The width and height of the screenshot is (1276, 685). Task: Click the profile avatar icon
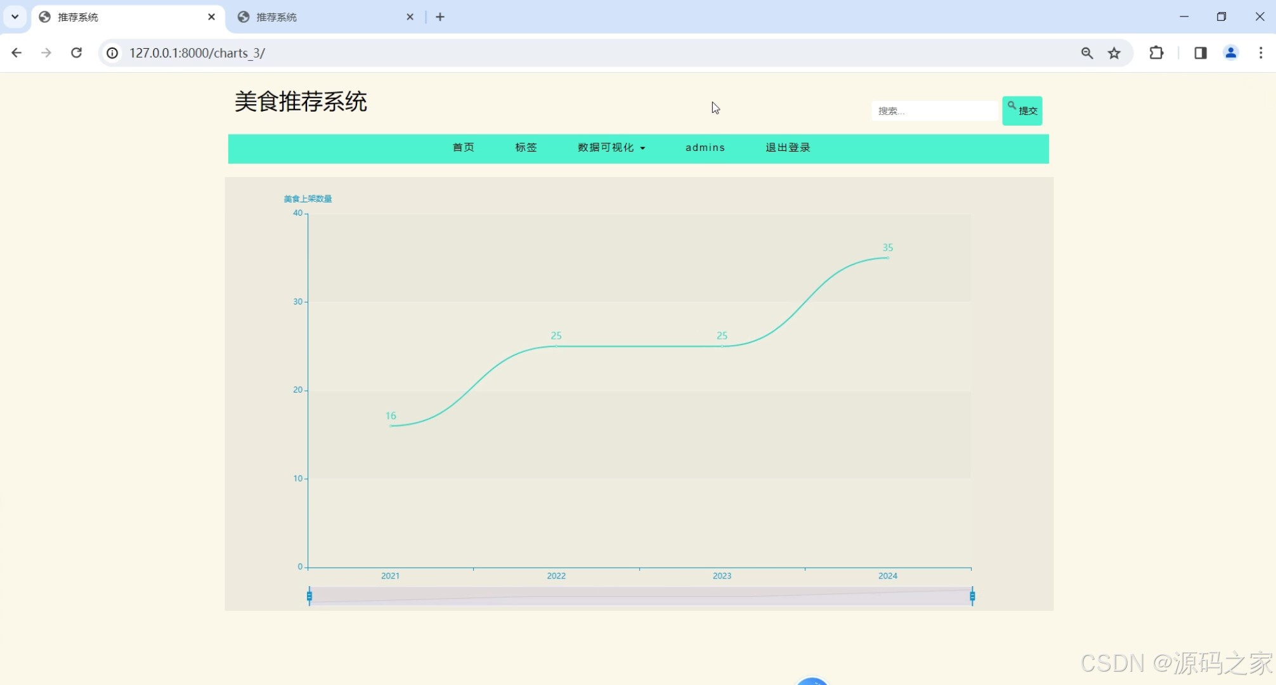click(1230, 53)
